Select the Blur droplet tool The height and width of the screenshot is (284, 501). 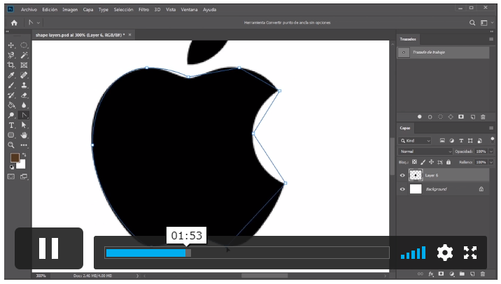tap(24, 105)
